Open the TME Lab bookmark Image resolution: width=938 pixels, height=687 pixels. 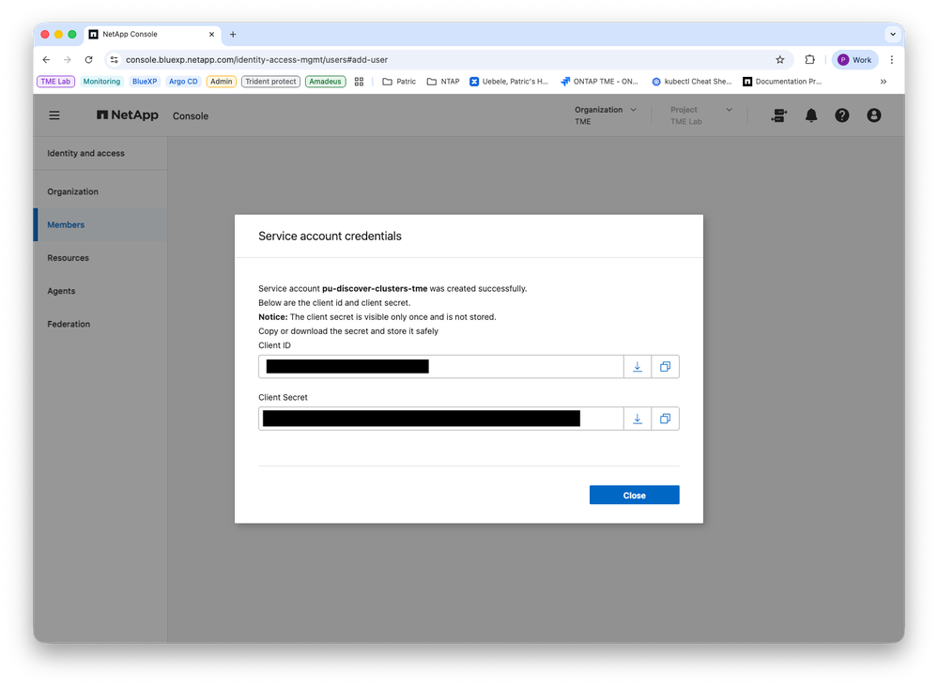coord(55,82)
